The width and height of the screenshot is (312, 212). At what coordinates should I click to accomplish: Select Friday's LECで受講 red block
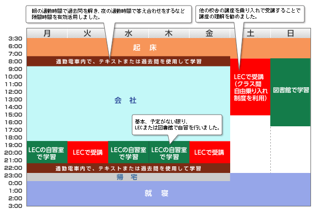[210, 152]
